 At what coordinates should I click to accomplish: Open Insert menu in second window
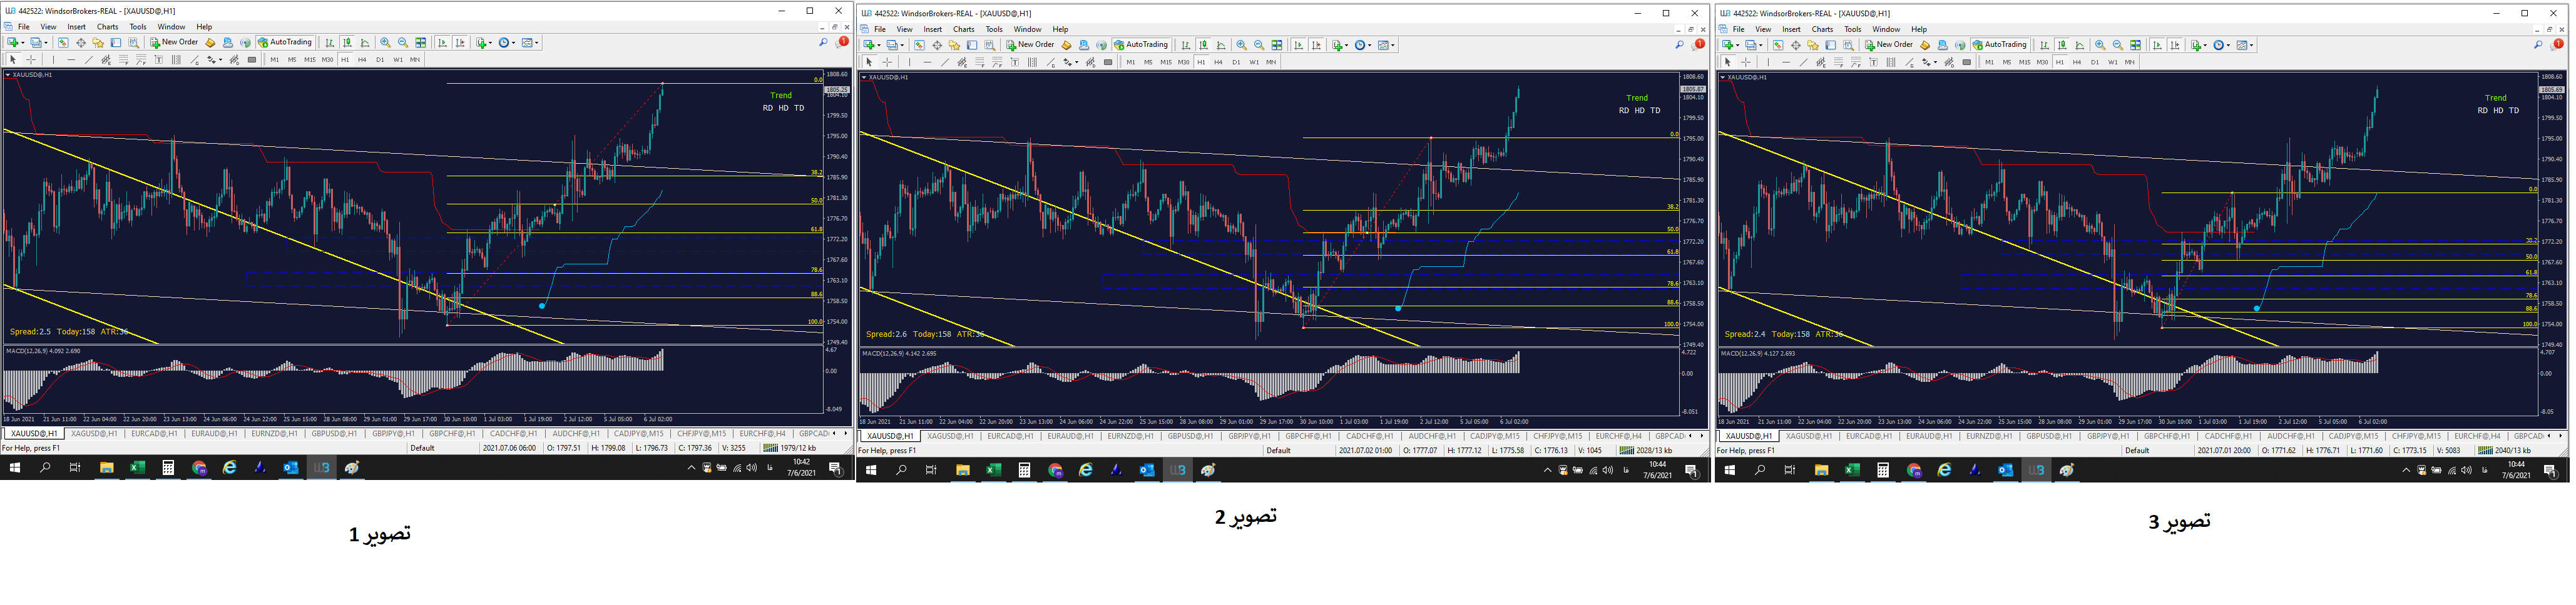tap(933, 29)
